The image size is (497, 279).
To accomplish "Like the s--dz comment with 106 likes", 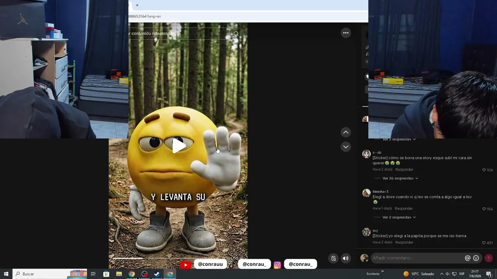I will (x=484, y=170).
